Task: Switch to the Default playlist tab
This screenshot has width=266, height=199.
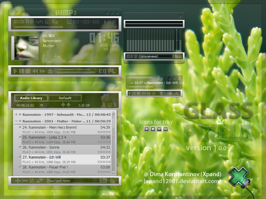Action: tap(65, 98)
